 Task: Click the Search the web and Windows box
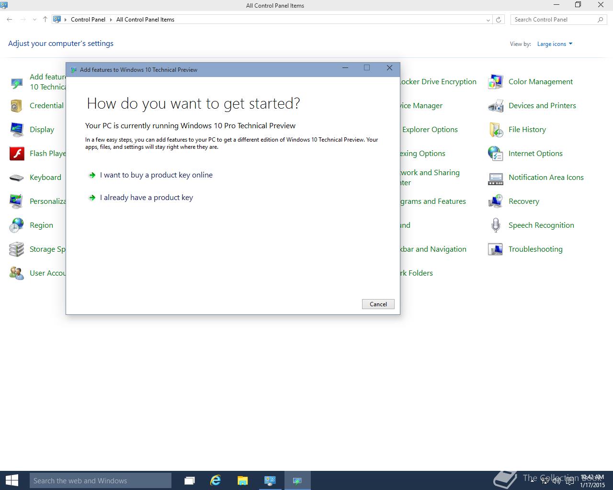[x=100, y=480]
